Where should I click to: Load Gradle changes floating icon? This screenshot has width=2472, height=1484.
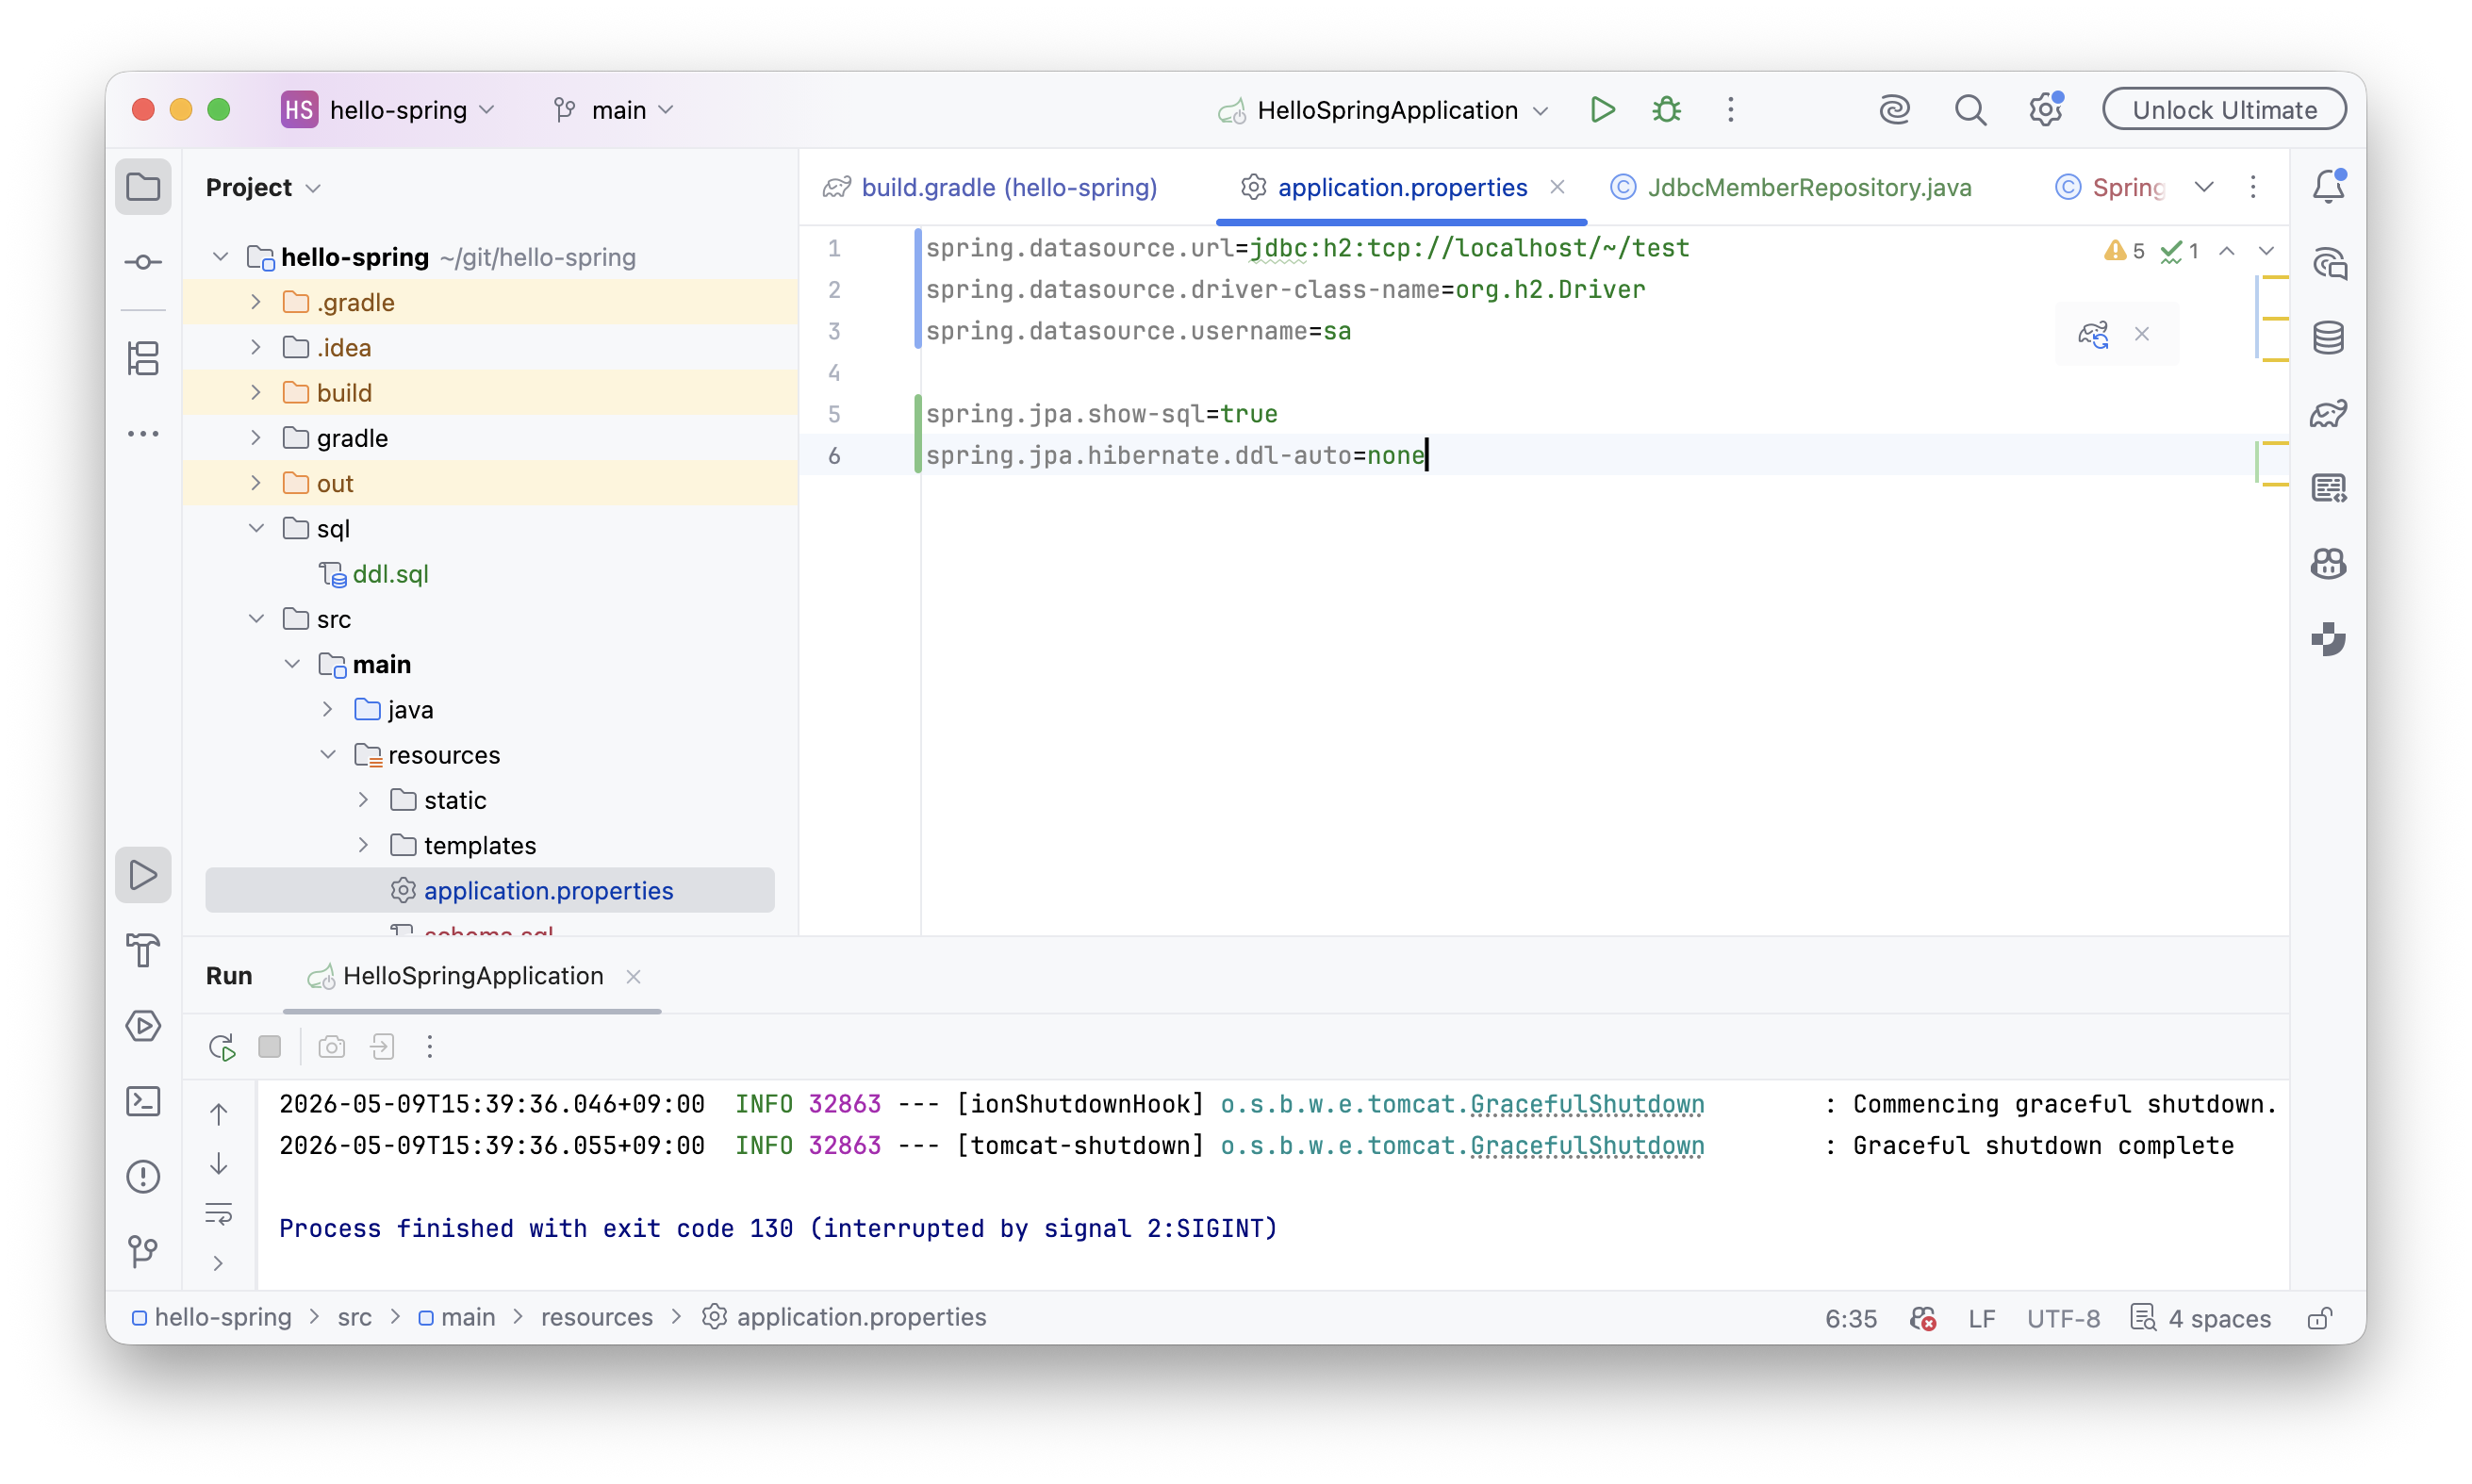[x=2093, y=334]
